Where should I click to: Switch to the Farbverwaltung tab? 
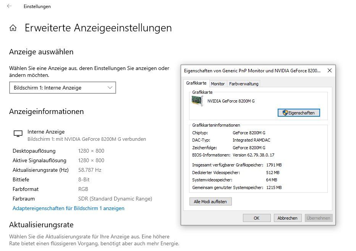coord(244,84)
